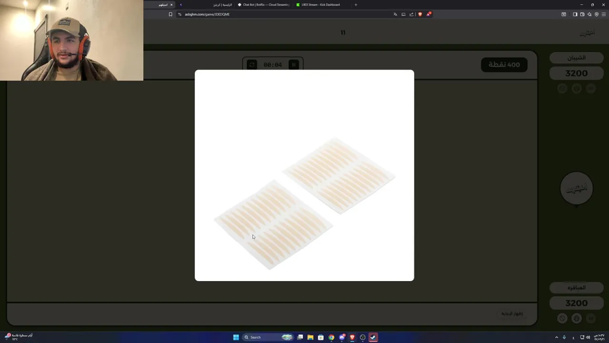Use the middle lifeline under الشبان team
The image size is (609, 343).
(x=576, y=89)
